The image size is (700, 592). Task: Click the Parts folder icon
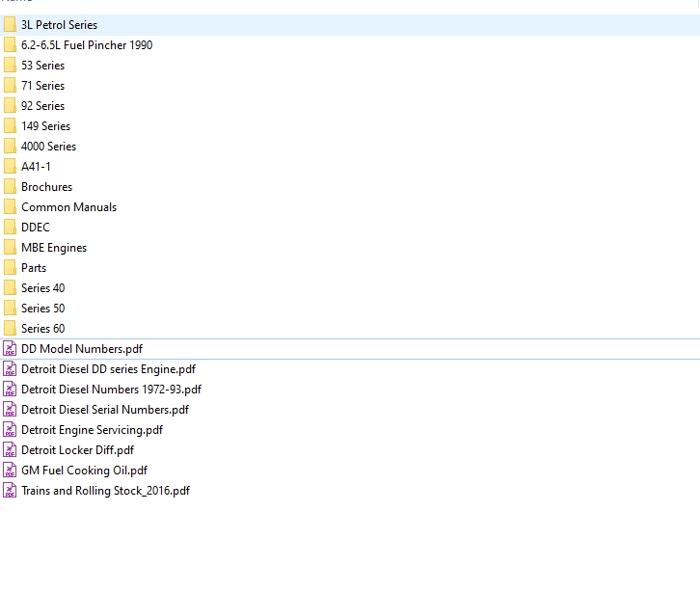(10, 268)
